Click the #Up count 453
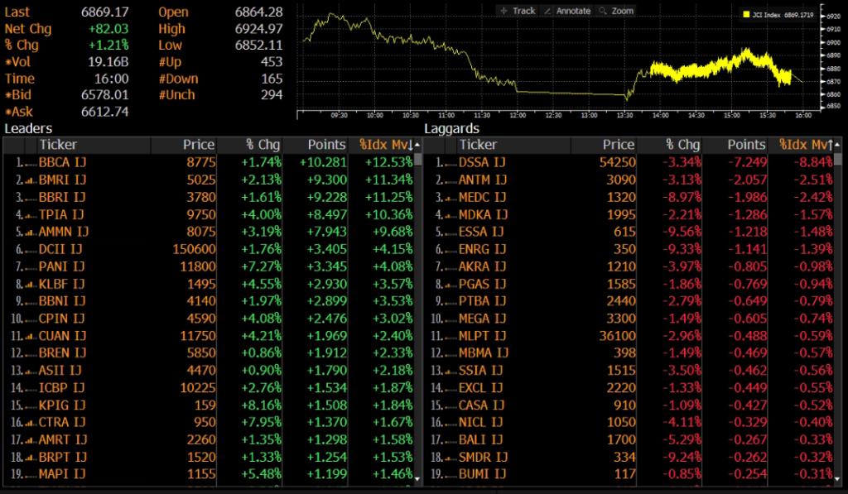 pyautogui.click(x=272, y=62)
